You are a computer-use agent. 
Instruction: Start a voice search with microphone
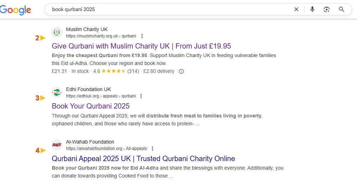[x=312, y=10]
